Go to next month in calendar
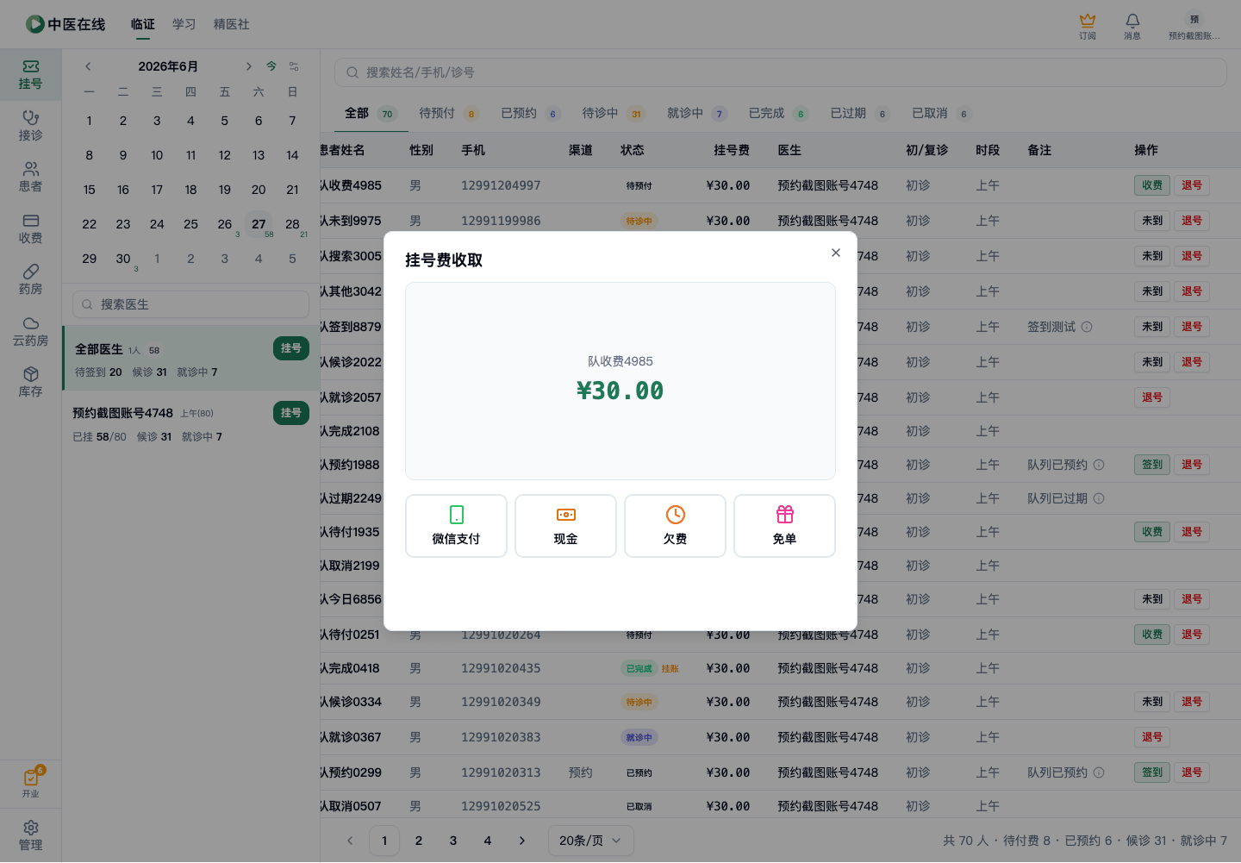1241x863 pixels. [x=248, y=66]
